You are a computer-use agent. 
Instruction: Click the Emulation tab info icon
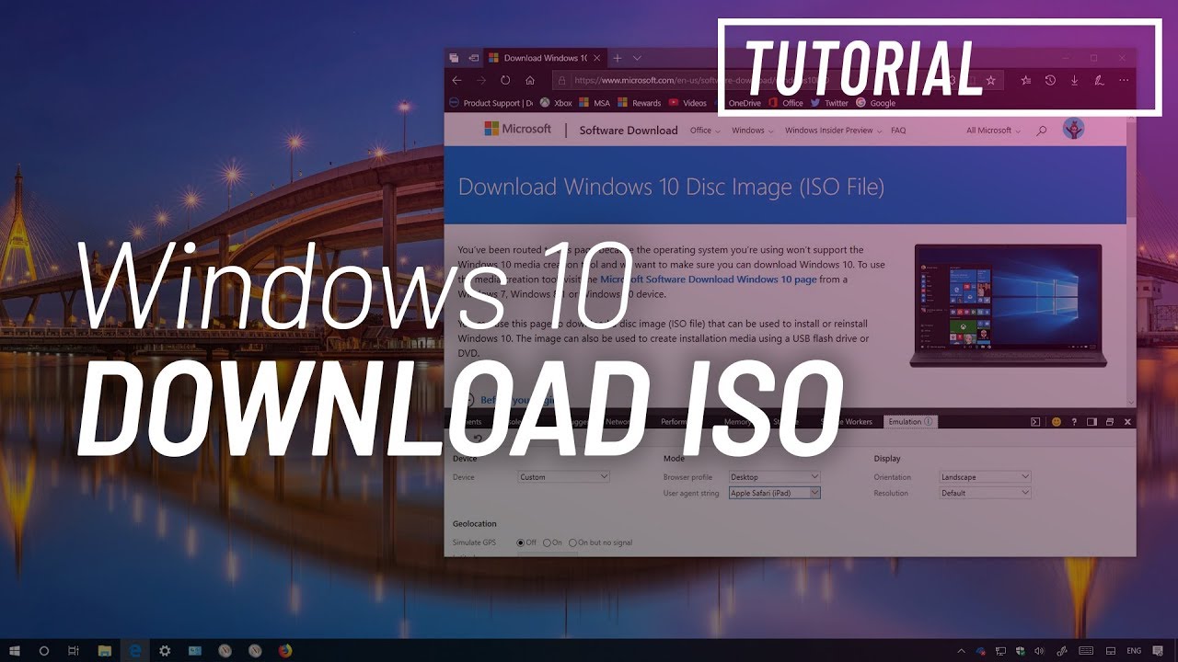coord(928,422)
